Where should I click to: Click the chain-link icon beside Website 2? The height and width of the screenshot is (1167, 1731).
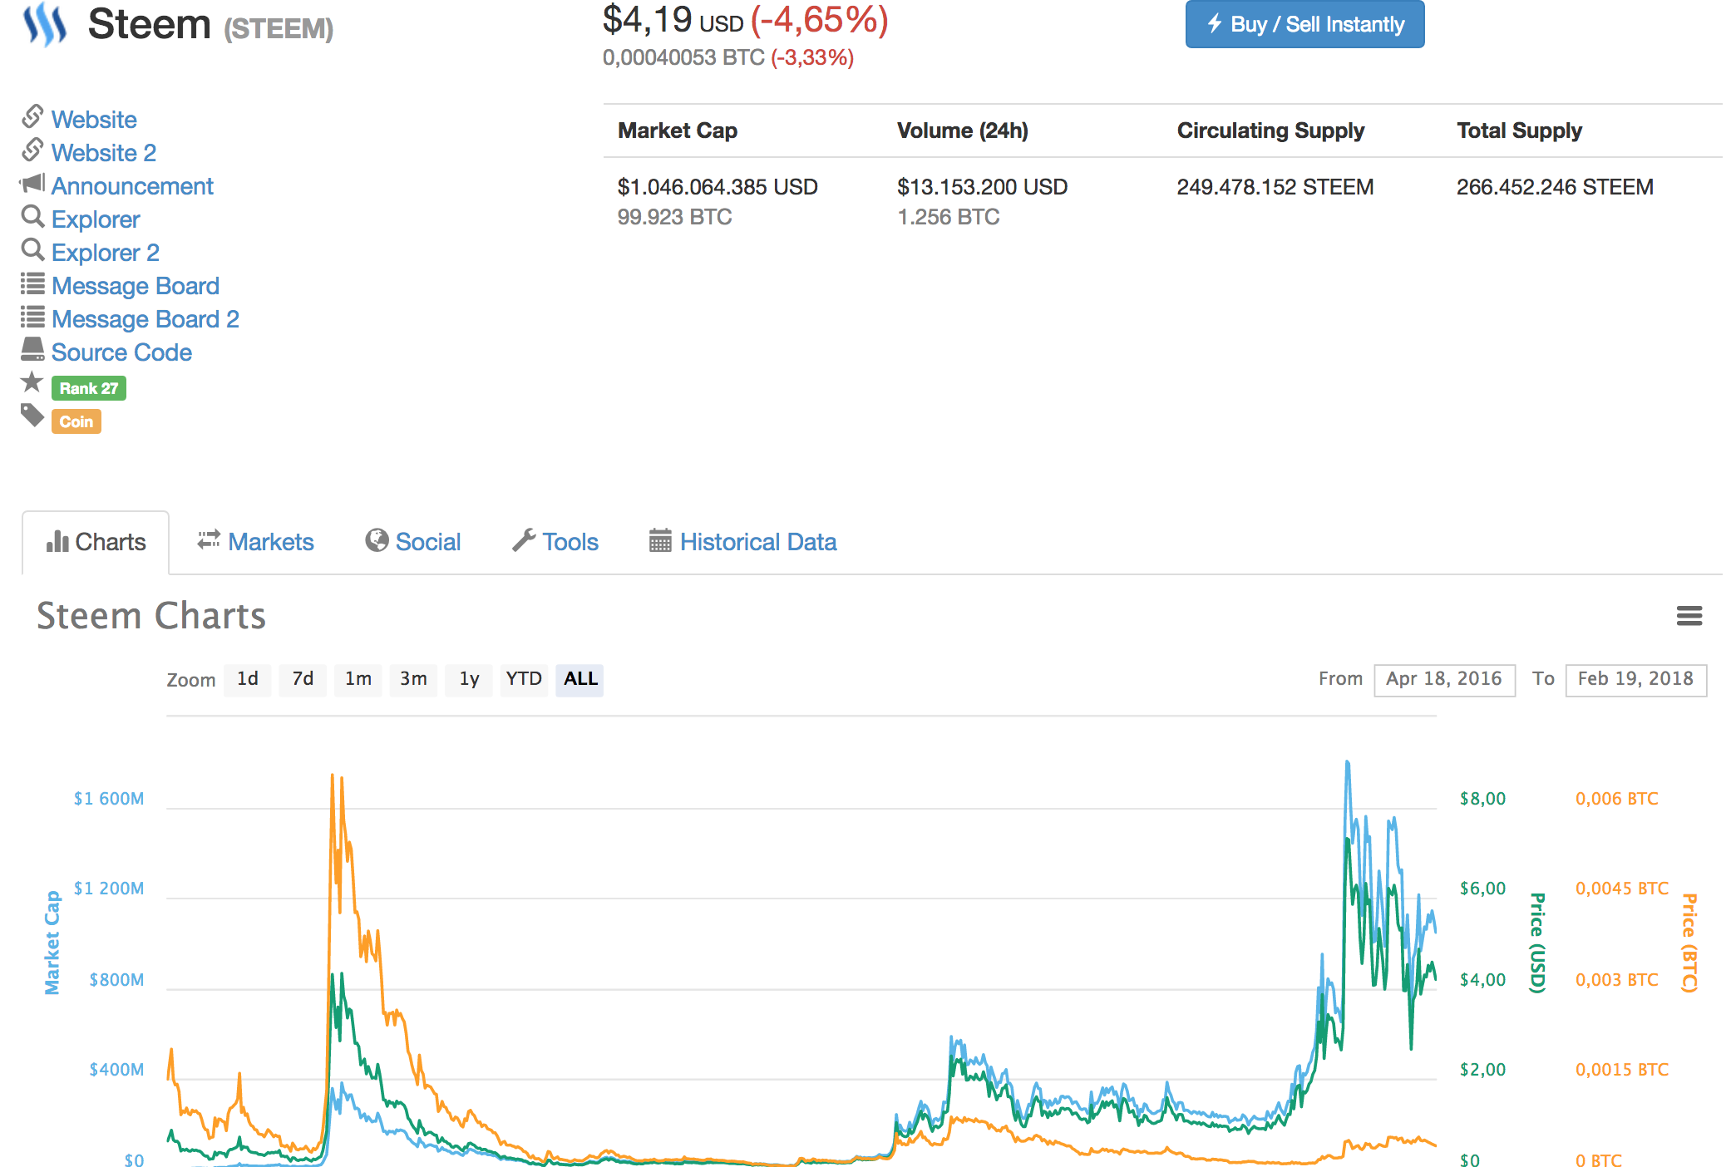pyautogui.click(x=32, y=150)
